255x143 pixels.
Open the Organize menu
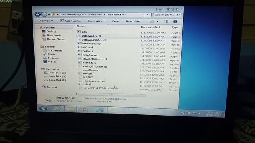(45, 21)
